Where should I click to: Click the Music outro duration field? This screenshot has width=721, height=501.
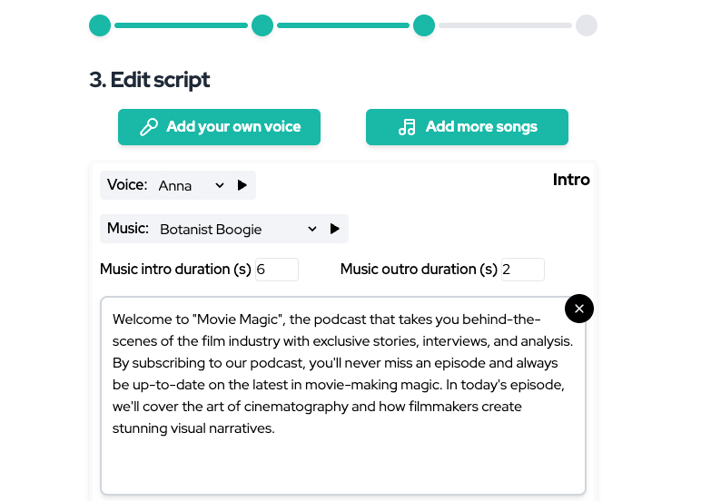(x=522, y=270)
